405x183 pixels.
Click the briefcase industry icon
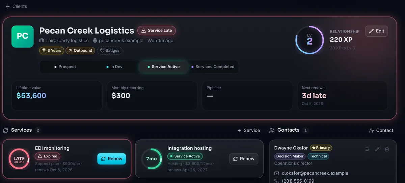42,41
